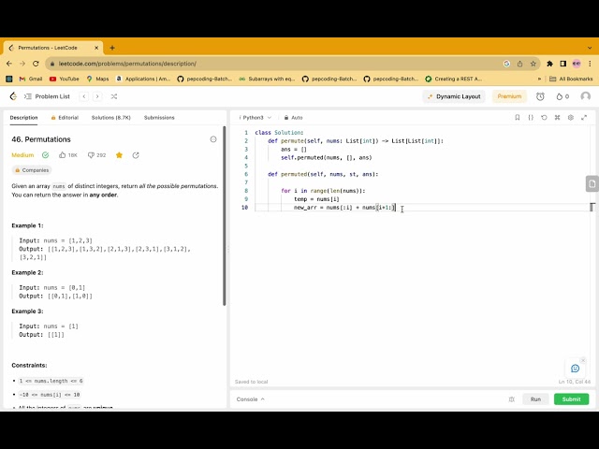Toggle the favorite star

[x=119, y=155]
